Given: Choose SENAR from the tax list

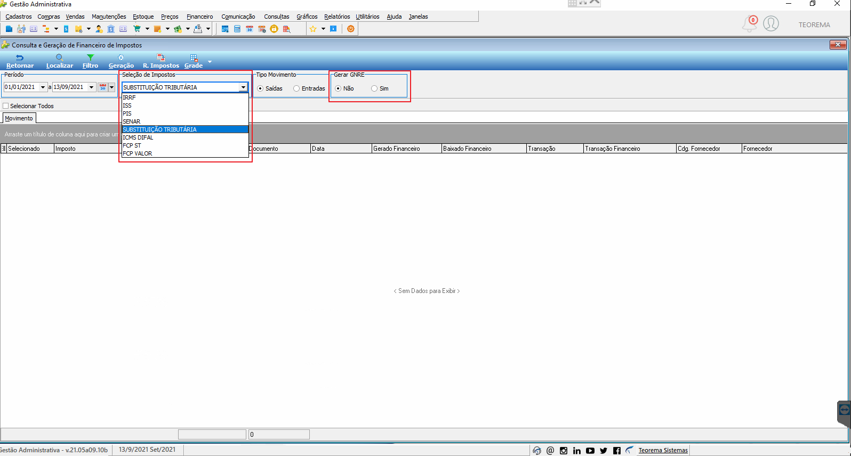Looking at the screenshot, I should coord(185,121).
